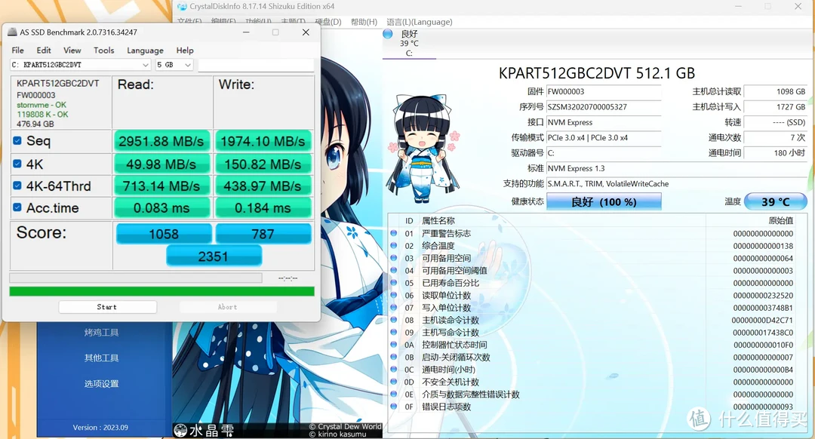
Task: Click the status dot for attribute 04 可用备用空间阈值
Action: click(x=394, y=270)
